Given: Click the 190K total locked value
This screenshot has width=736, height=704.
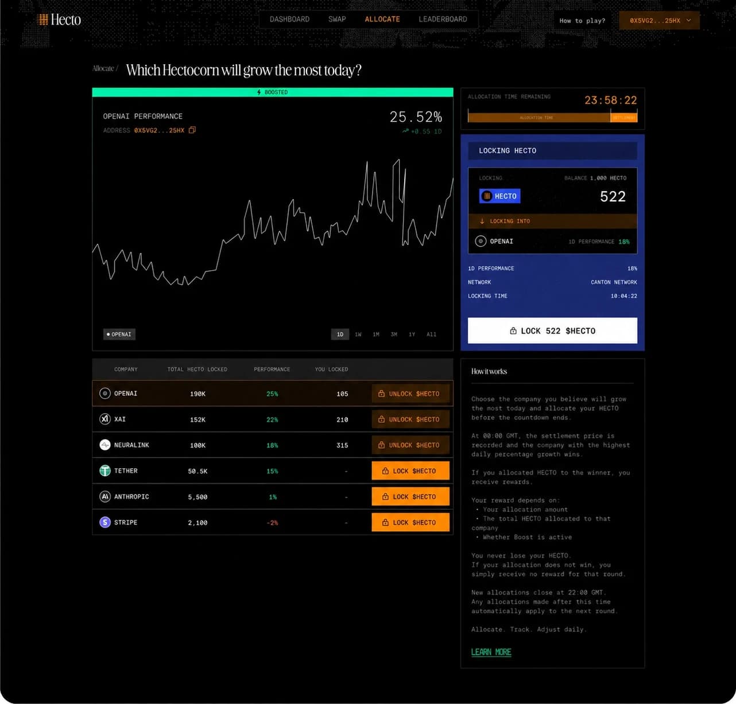Looking at the screenshot, I should click(197, 394).
